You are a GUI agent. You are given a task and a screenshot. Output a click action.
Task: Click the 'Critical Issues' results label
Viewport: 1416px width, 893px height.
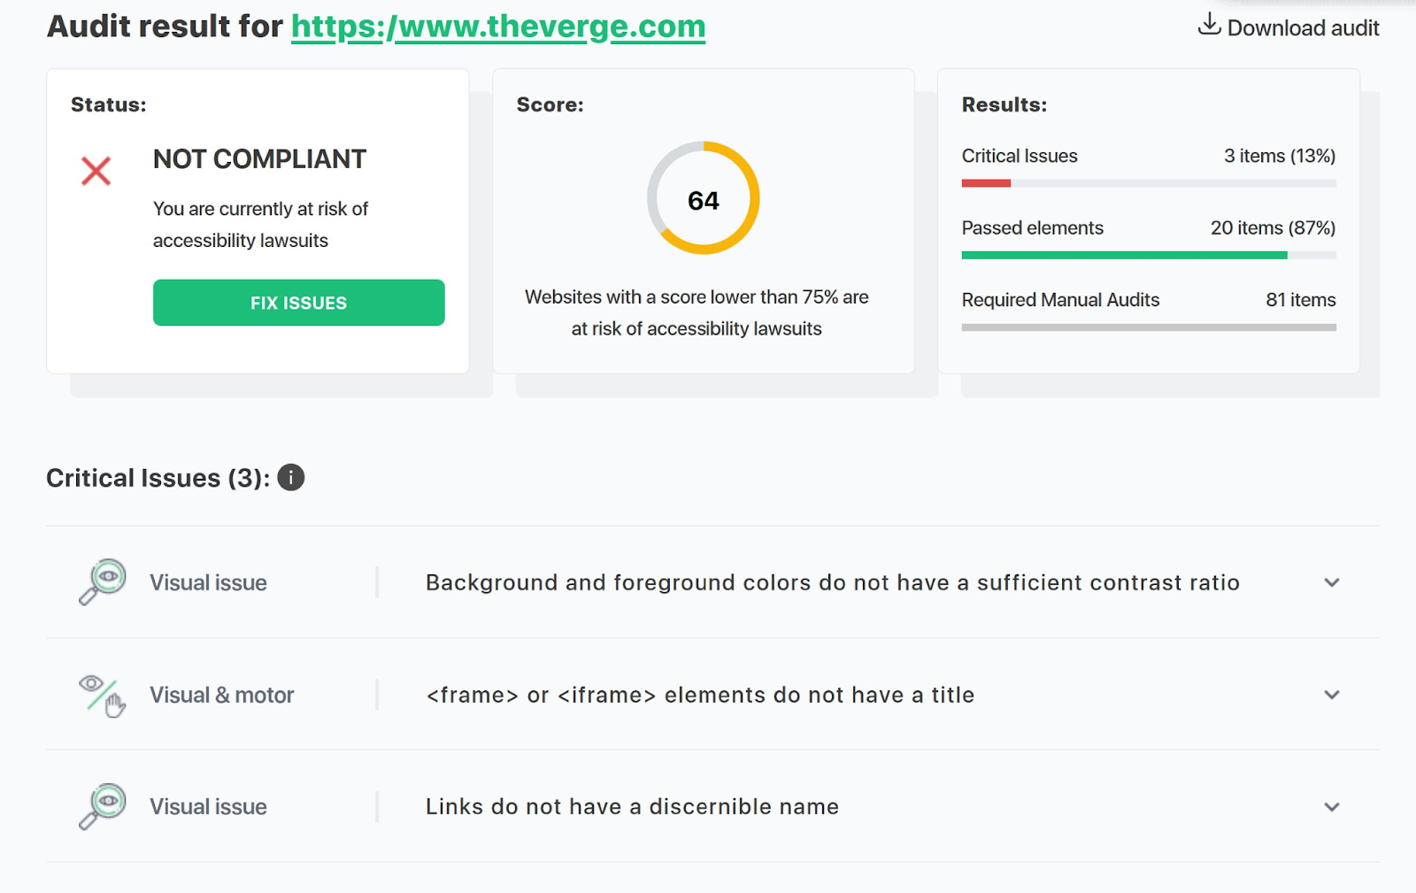pos(1020,156)
